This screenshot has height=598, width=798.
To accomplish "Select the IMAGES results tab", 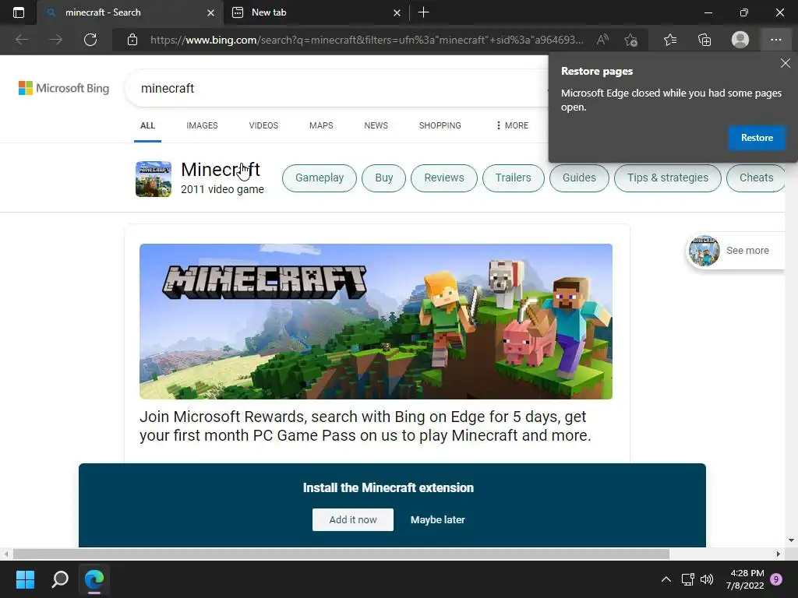I will (x=202, y=125).
